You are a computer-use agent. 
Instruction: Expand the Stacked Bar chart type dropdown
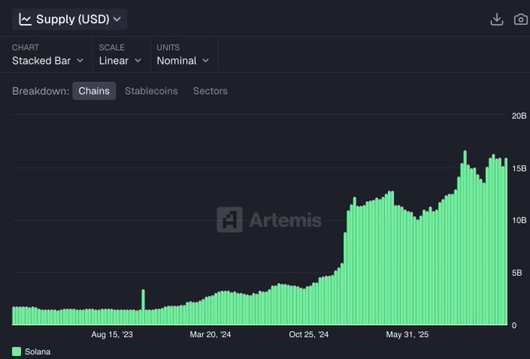pyautogui.click(x=48, y=60)
